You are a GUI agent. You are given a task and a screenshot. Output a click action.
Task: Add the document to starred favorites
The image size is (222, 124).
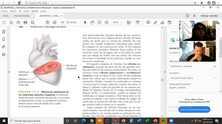11,22
